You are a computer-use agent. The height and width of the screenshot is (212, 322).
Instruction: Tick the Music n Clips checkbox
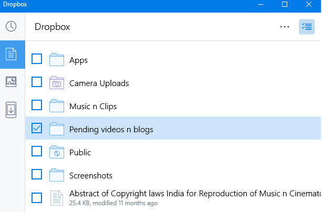click(x=37, y=105)
